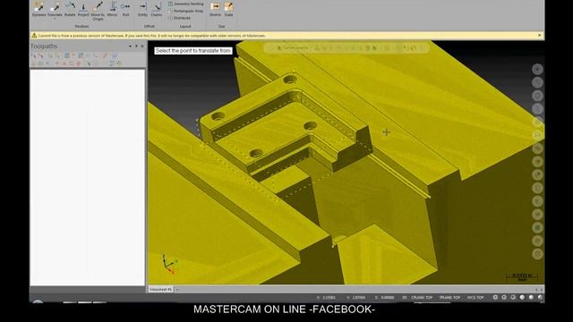This screenshot has width=573, height=322.
Task: Activate the Roll tool
Action: pos(125,9)
